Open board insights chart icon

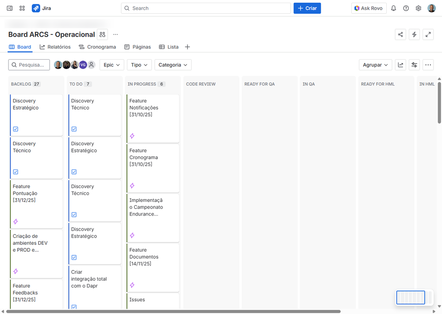400,64
